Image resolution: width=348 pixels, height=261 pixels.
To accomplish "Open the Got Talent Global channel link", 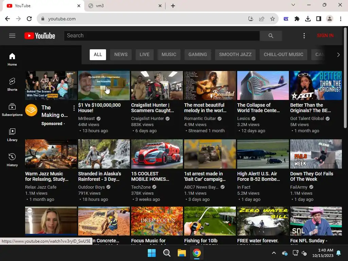I will point(307,119).
